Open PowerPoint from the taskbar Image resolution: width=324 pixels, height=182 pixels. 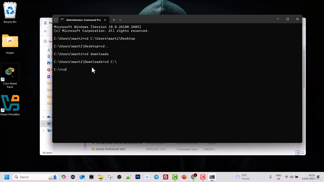click(x=184, y=177)
